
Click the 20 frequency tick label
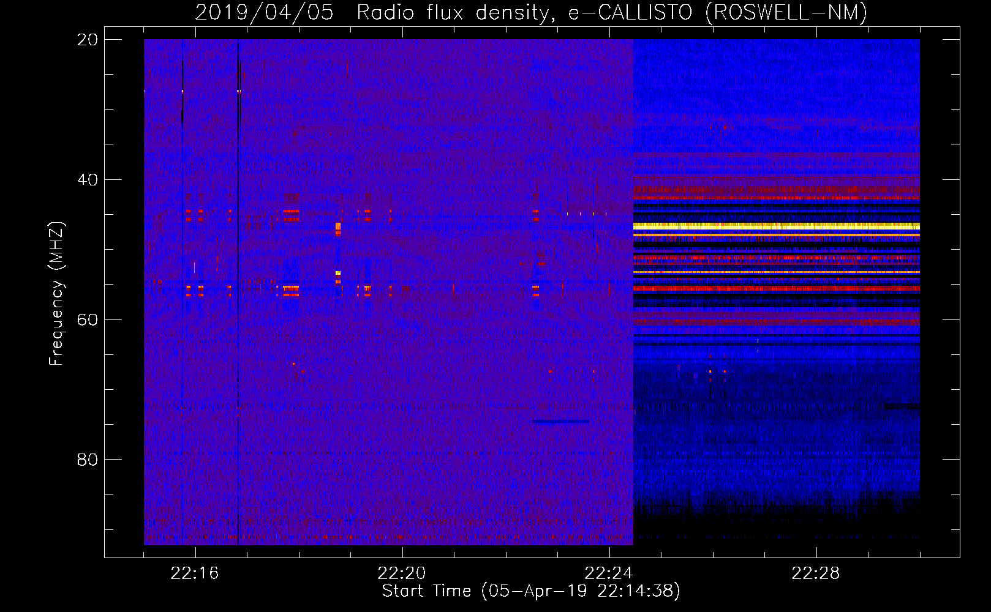click(88, 40)
